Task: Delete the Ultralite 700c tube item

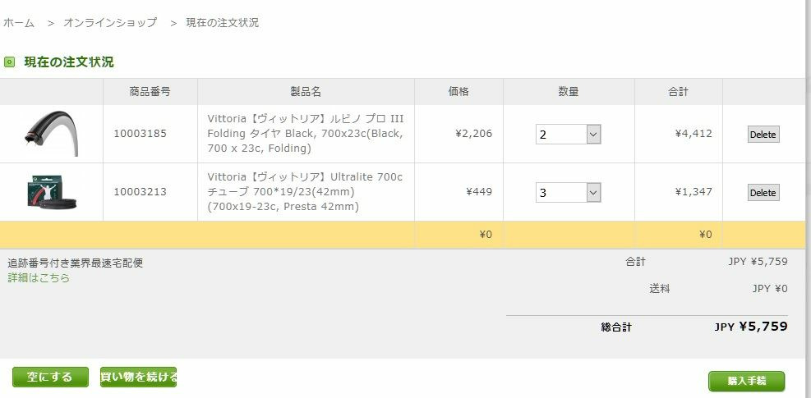Action: 763,193
